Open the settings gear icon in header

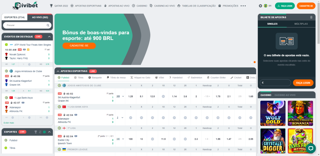point(261,6)
